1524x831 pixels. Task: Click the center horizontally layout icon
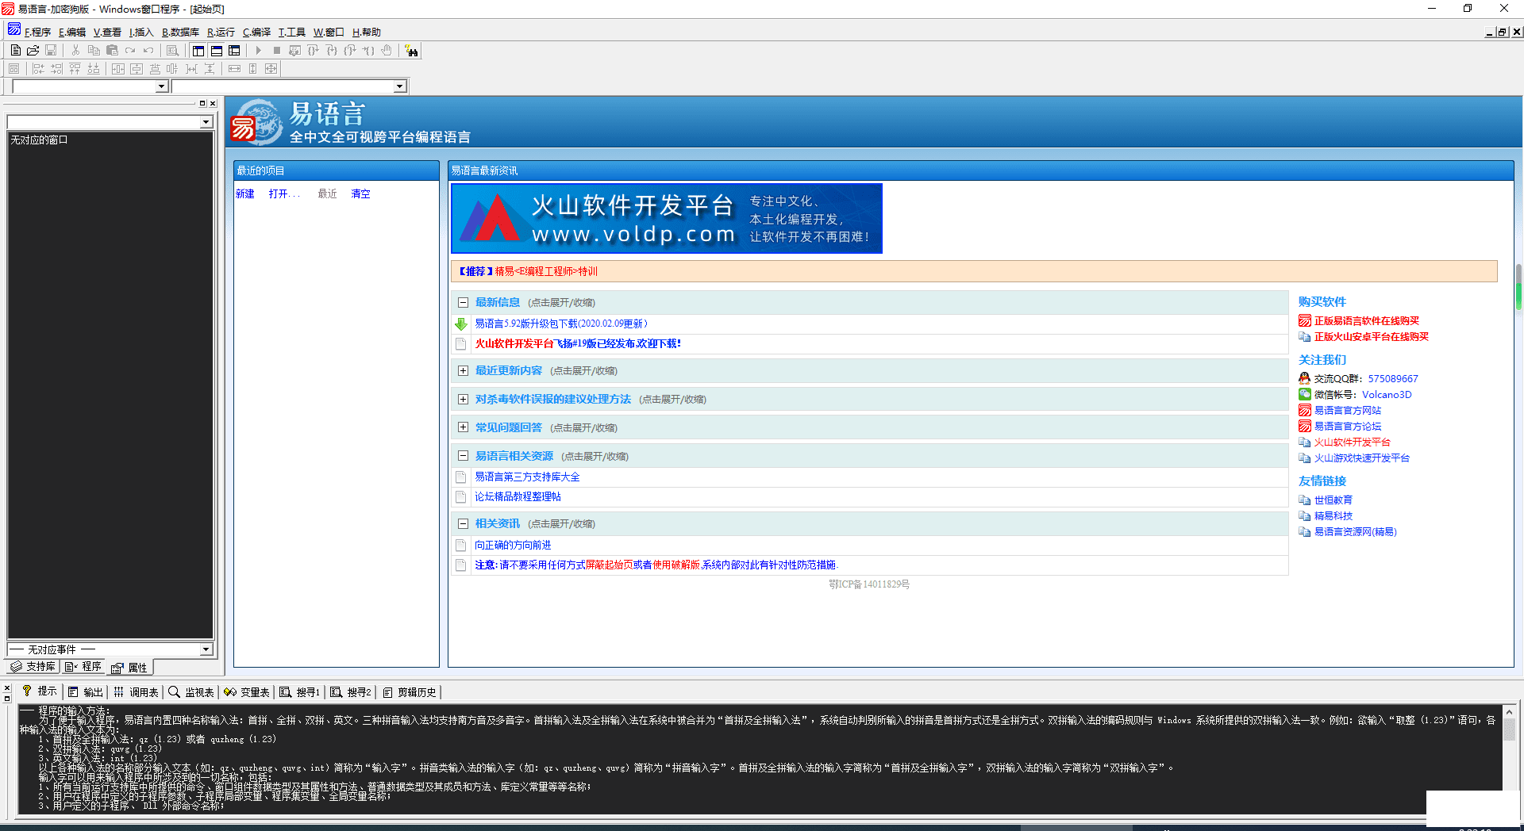point(118,69)
